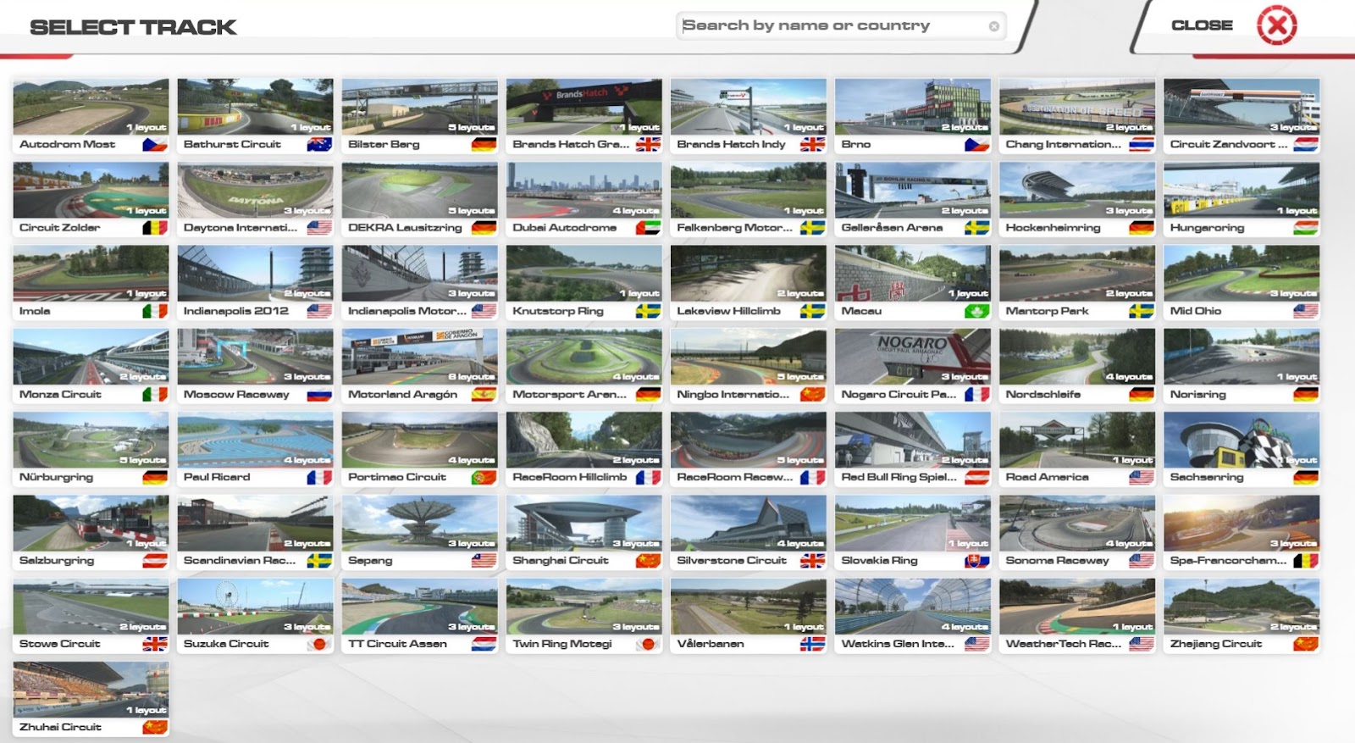
Task: Select the Mantorp Park track image
Action: click(x=1077, y=273)
